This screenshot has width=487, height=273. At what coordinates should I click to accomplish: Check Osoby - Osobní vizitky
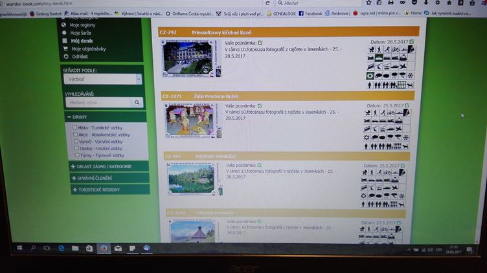pos(76,148)
